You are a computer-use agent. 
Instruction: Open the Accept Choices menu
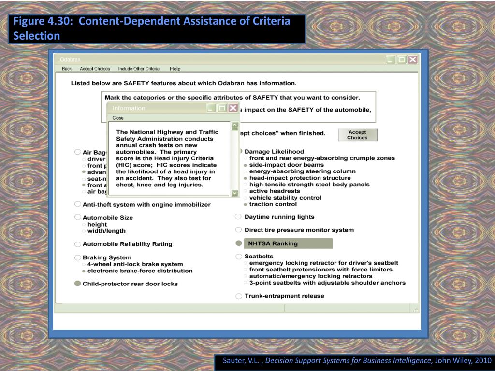95,69
